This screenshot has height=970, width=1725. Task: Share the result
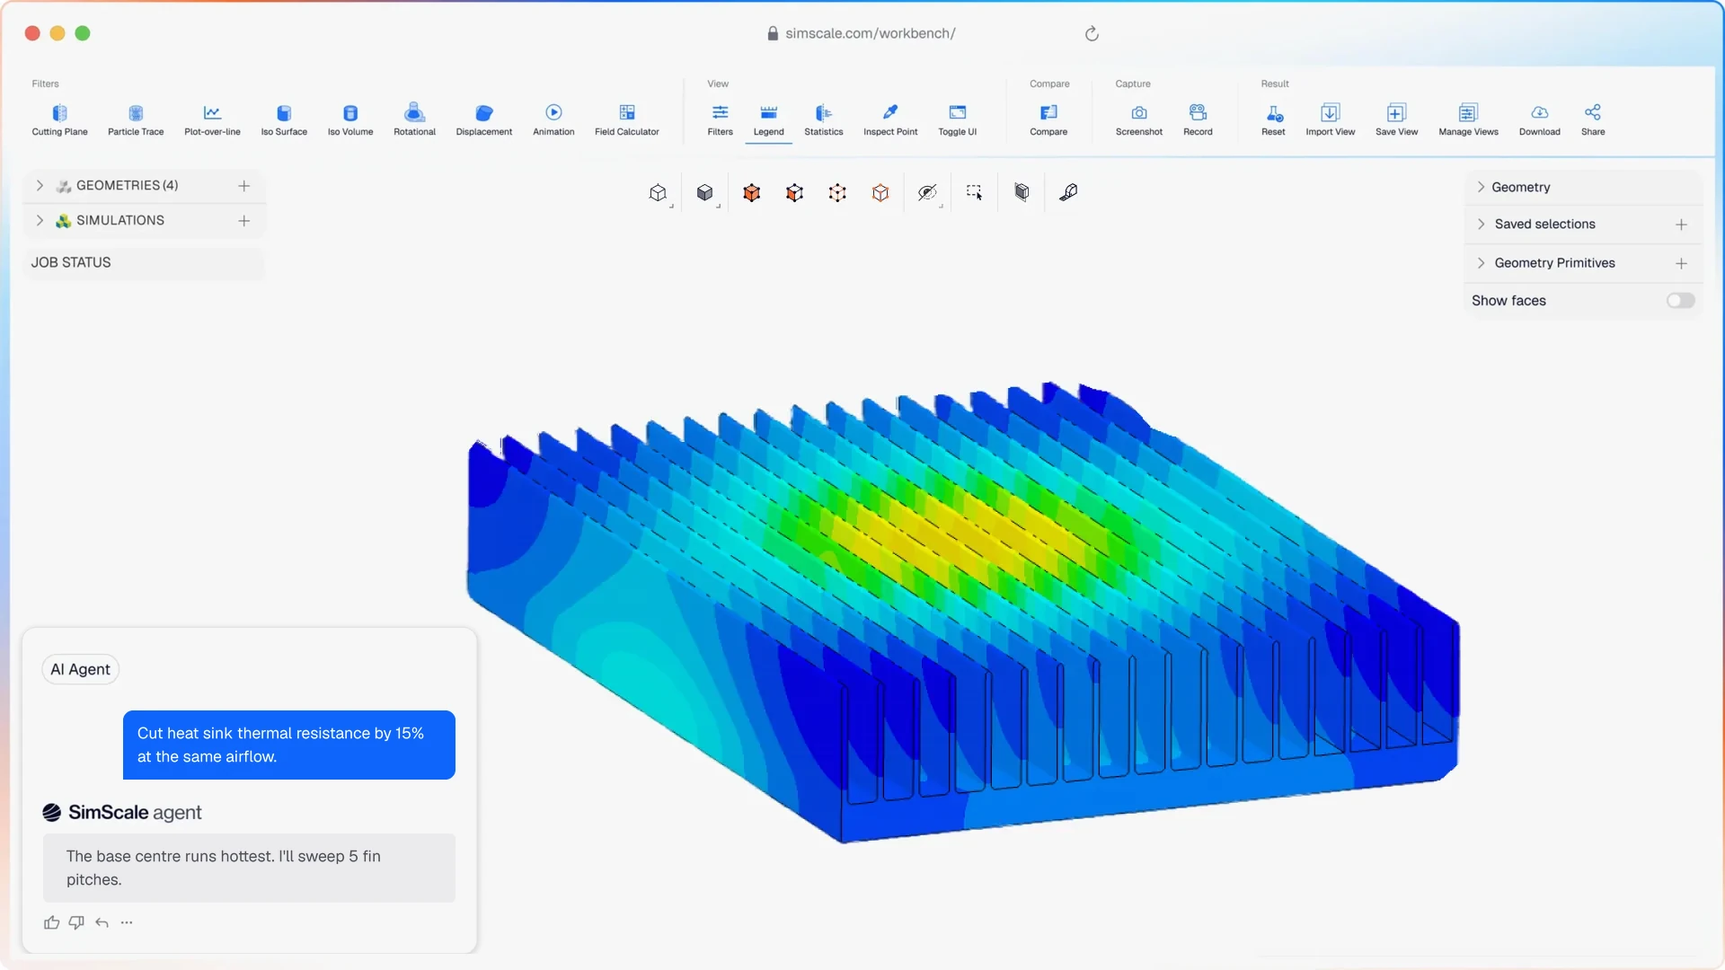[1593, 119]
